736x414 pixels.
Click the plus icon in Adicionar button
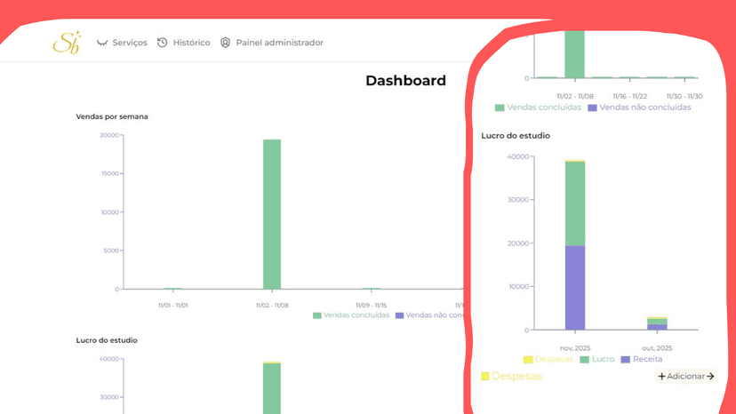pyautogui.click(x=661, y=377)
